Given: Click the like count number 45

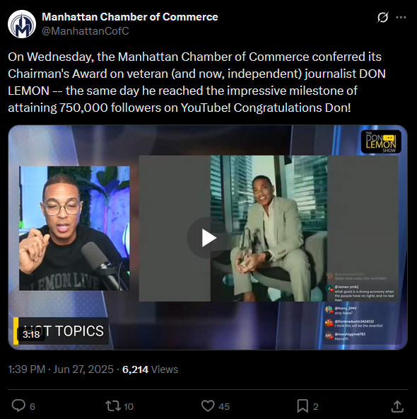Looking at the screenshot, I should (224, 406).
